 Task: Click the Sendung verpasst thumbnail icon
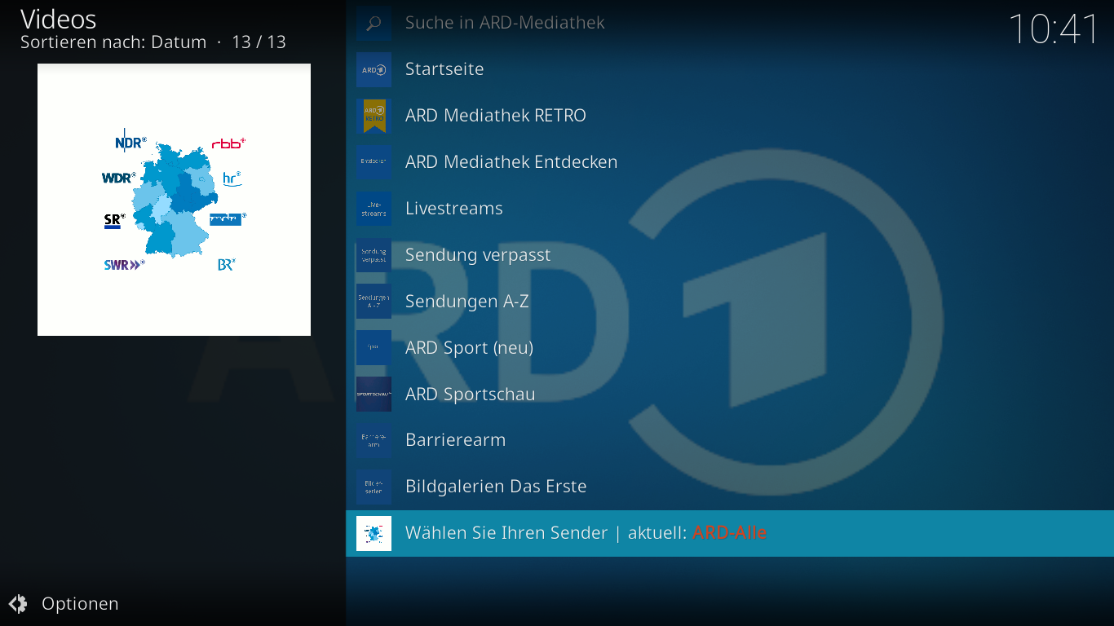pyautogui.click(x=374, y=255)
